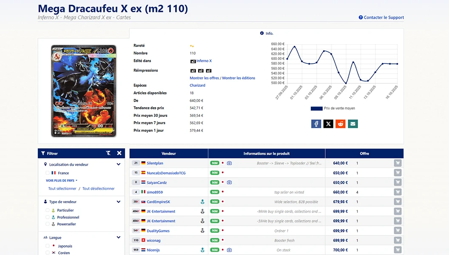The image size is (449, 255).
Task: Click DualityGames' powerseller badge icon
Action: 202,231
